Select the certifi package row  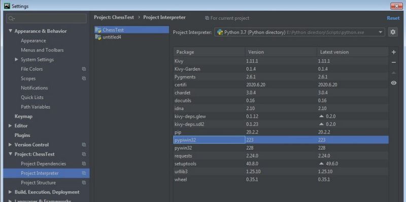281,85
